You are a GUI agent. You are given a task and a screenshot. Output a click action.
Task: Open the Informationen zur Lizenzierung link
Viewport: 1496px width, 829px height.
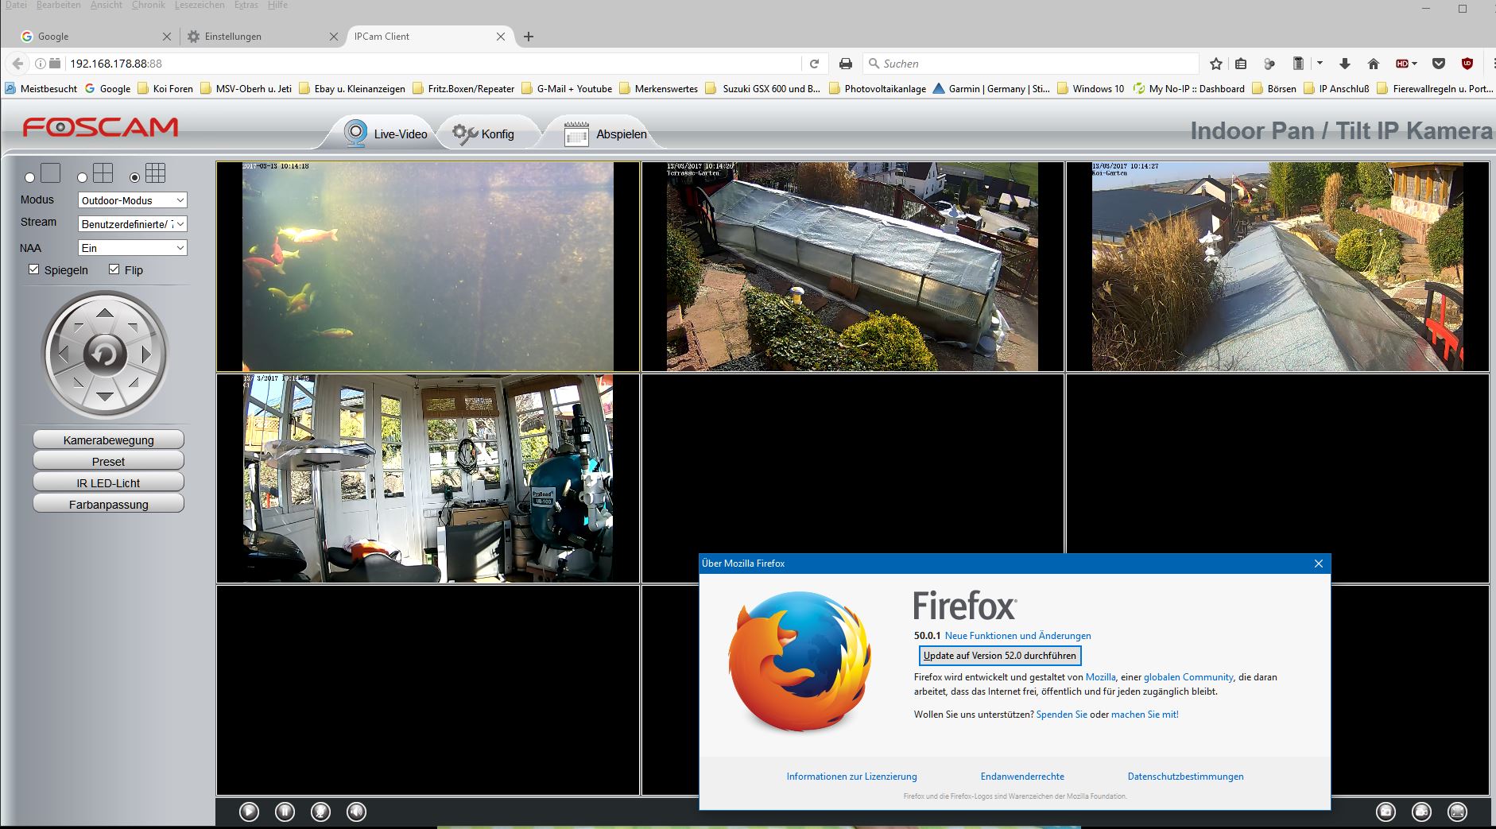coord(851,777)
